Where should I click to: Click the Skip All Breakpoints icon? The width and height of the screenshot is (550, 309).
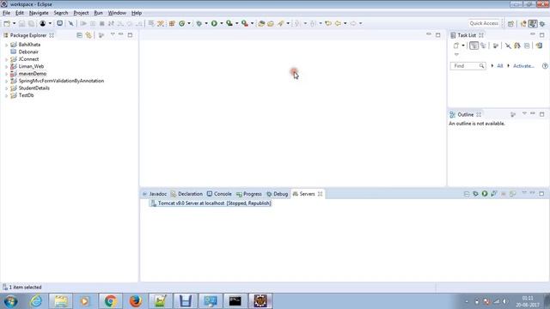[70, 23]
